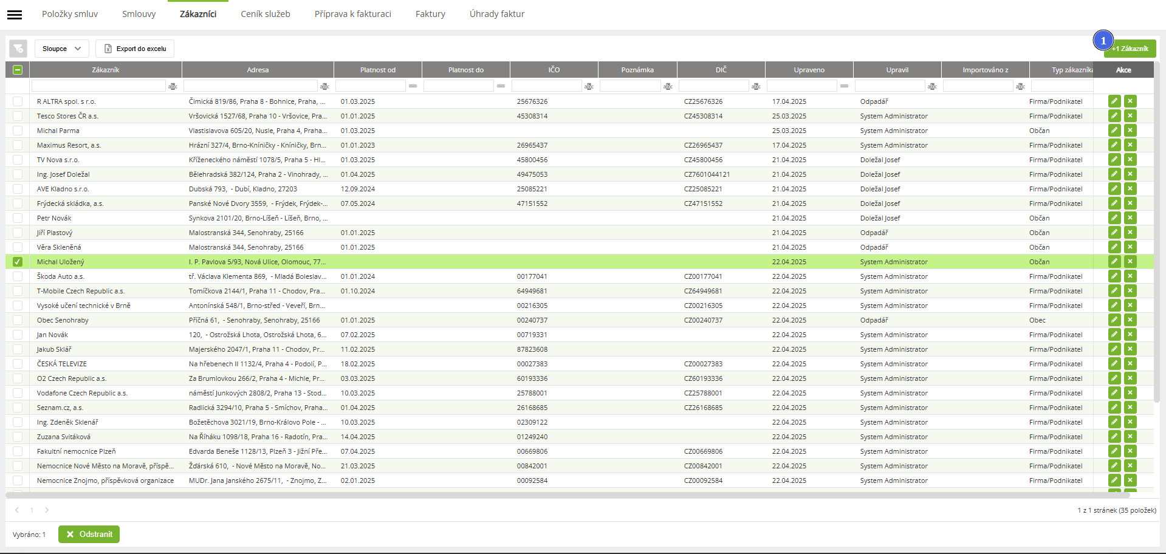This screenshot has height=554, width=1166.
Task: Edit the ČESKÁ TELEVIZE record
Action: [x=1114, y=364]
